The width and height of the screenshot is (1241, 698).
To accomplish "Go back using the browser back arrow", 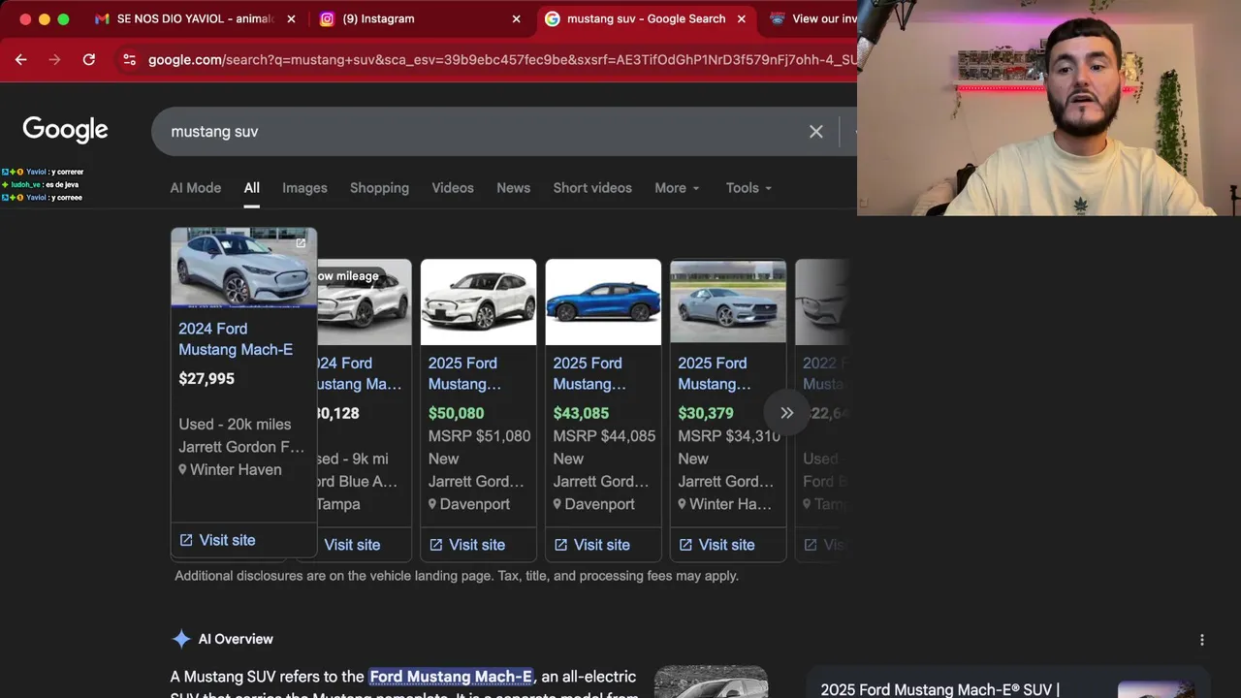I will click(x=20, y=60).
